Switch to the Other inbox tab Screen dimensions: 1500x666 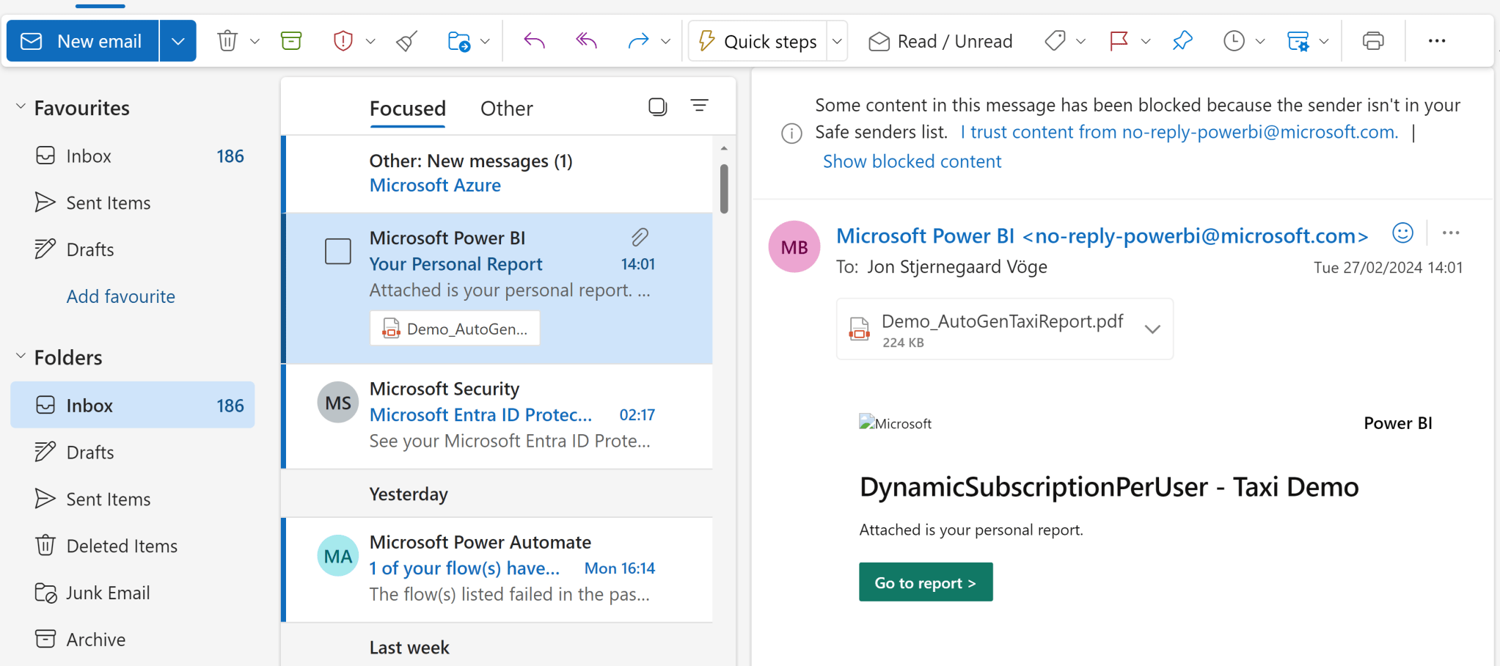click(x=506, y=108)
